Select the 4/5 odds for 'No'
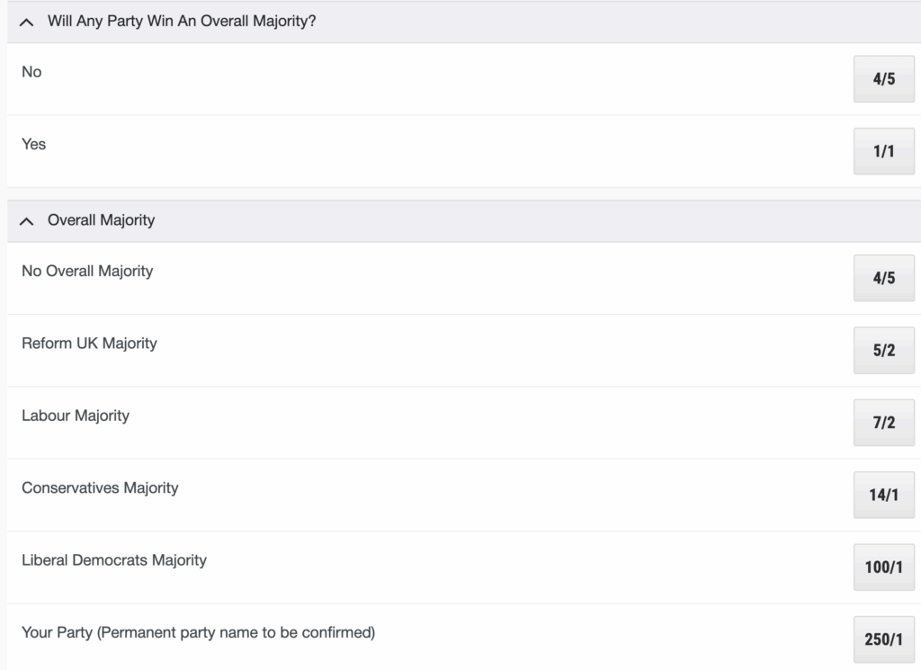 pyautogui.click(x=883, y=79)
